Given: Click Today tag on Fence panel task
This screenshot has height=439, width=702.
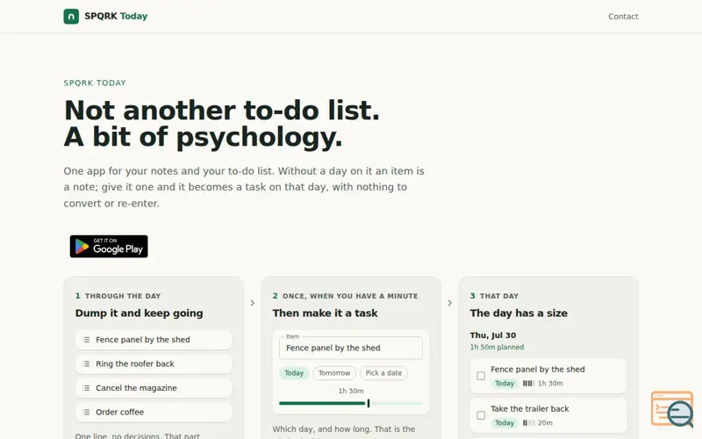Looking at the screenshot, I should click(505, 384).
